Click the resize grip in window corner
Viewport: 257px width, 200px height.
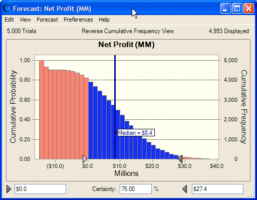pyautogui.click(x=251, y=195)
